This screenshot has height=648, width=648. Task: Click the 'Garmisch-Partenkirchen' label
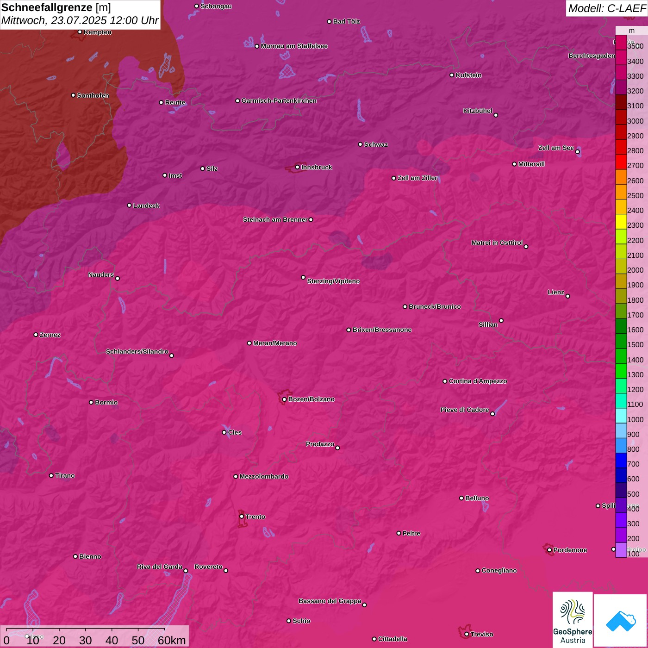point(279,100)
